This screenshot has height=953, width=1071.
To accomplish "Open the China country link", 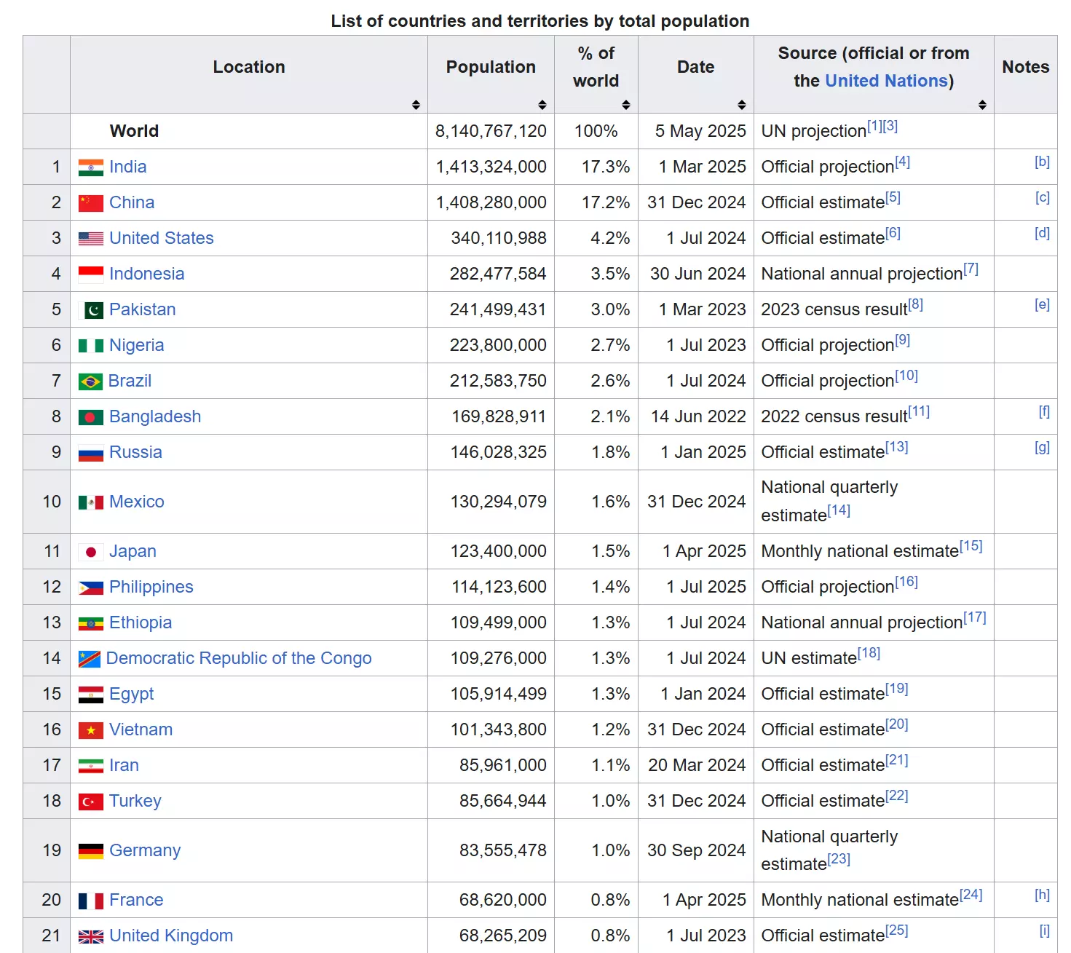I will [x=132, y=202].
